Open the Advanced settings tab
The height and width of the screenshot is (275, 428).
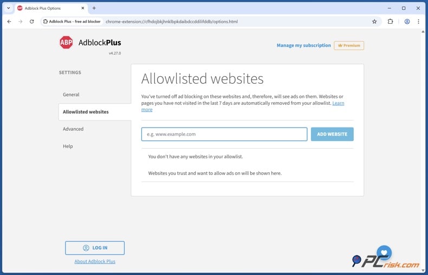tap(73, 129)
